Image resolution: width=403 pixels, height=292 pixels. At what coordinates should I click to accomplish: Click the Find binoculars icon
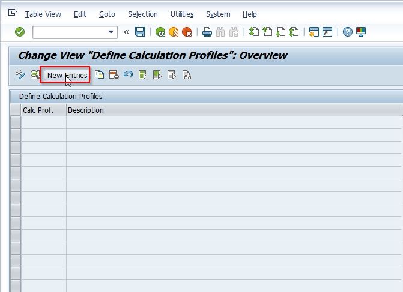(220, 32)
